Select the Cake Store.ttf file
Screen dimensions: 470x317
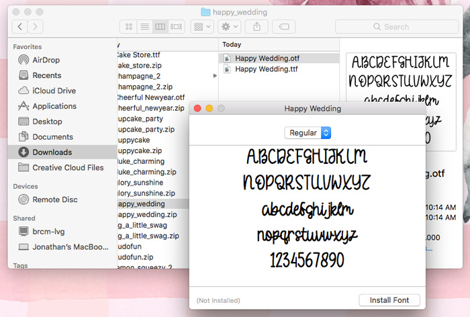point(139,55)
